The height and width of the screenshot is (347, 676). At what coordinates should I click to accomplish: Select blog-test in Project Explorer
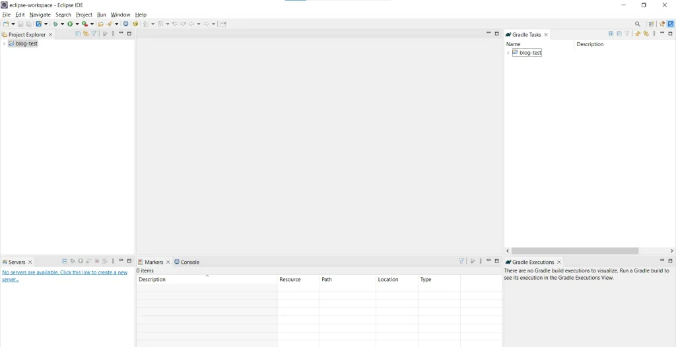point(26,44)
